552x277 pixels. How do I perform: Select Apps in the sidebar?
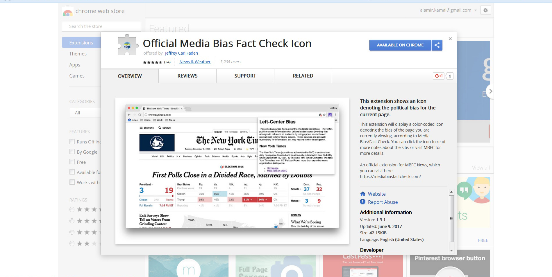pos(75,65)
